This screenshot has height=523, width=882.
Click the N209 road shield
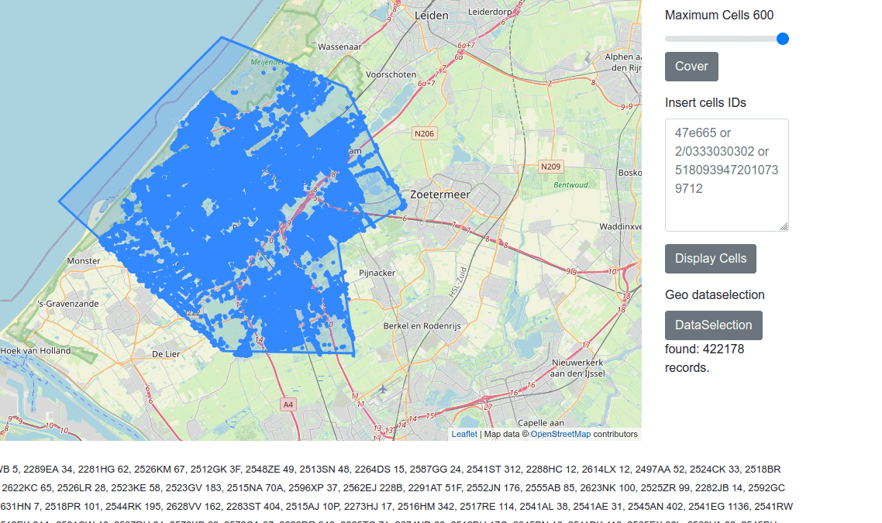pyautogui.click(x=550, y=167)
